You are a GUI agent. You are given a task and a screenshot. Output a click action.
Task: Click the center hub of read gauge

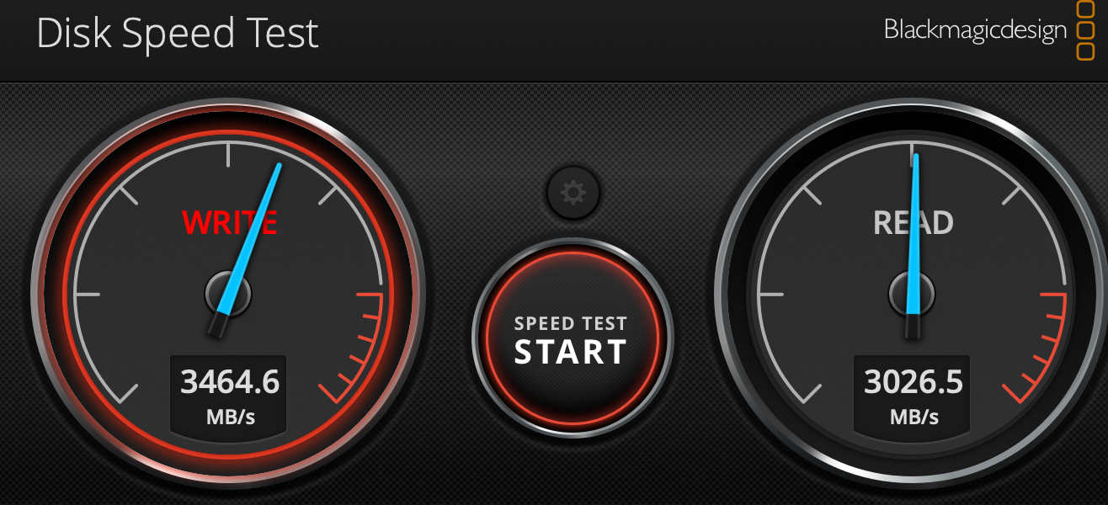(912, 295)
